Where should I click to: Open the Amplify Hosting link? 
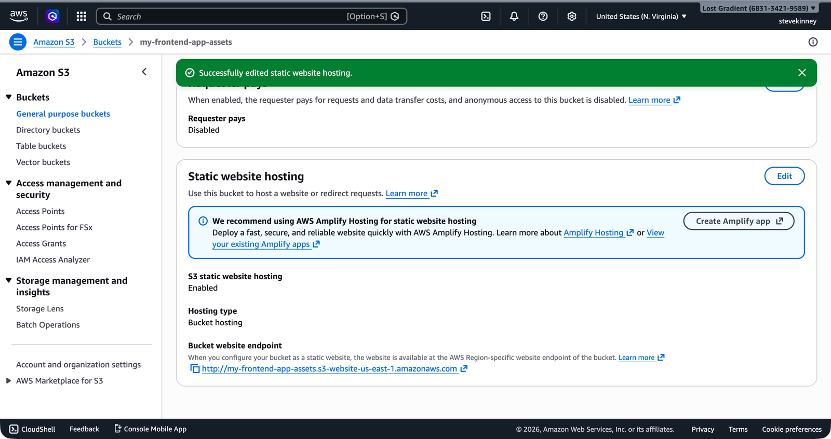pyautogui.click(x=598, y=233)
